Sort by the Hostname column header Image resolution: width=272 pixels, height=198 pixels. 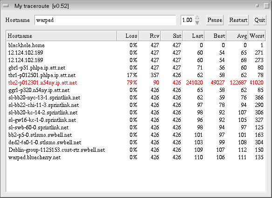tap(61, 36)
